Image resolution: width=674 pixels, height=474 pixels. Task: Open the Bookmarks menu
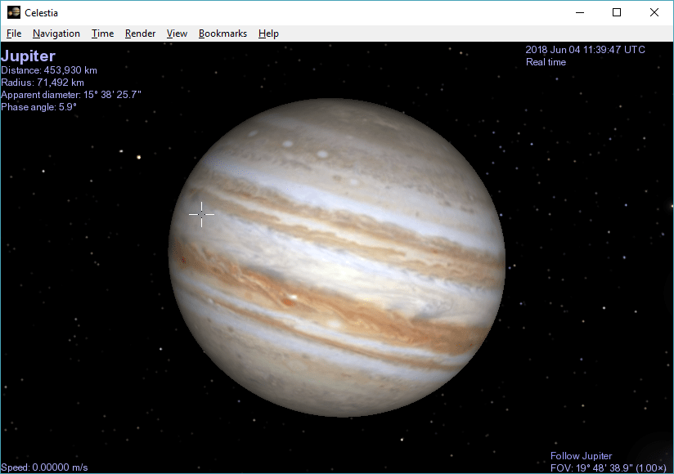(222, 34)
